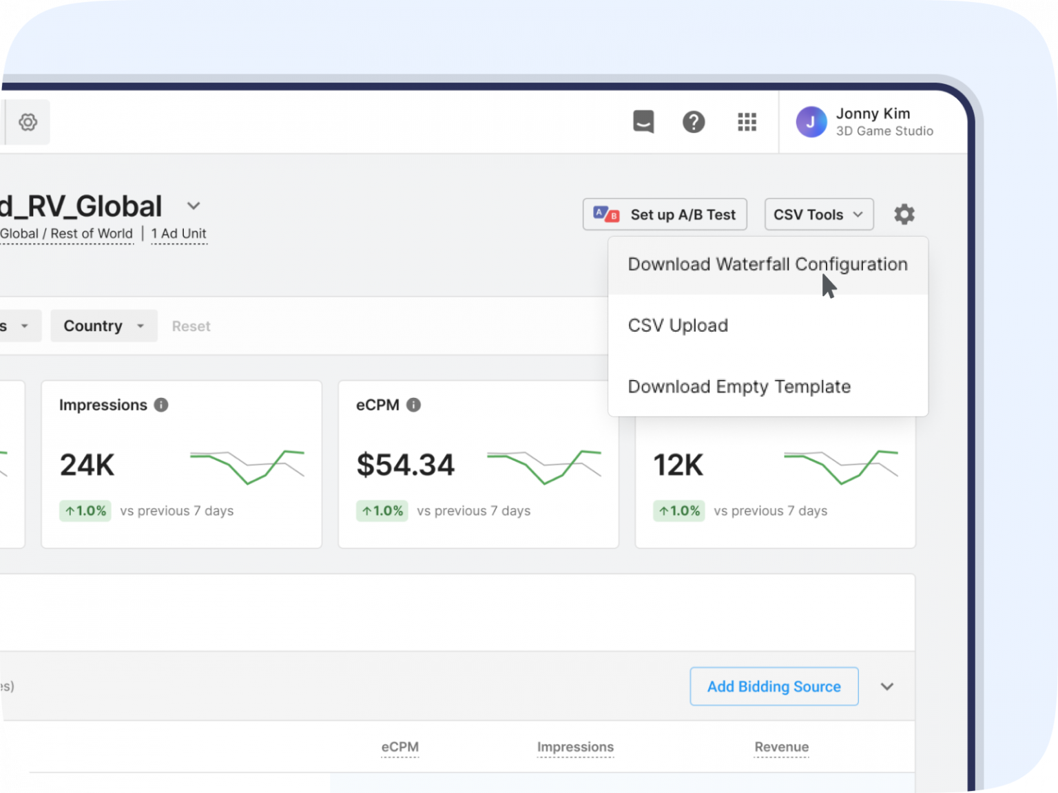Click the 1 Ad Unit link
The width and height of the screenshot is (1058, 793).
click(178, 234)
